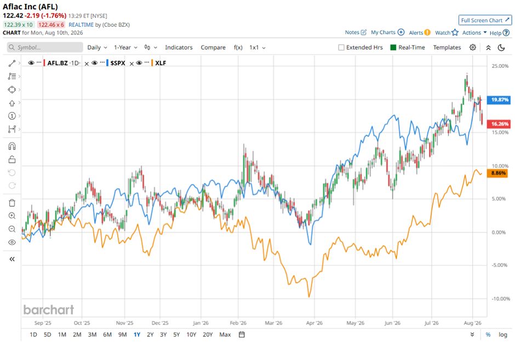Click the unlock drawings padlock icon
Viewport: 515px width, 342px height.
coord(12,159)
